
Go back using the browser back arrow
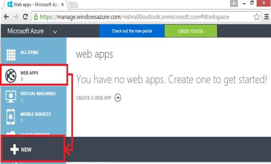[7, 17]
